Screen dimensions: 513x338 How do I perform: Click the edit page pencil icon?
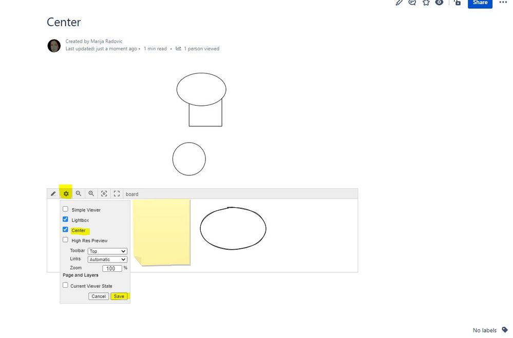tap(399, 3)
